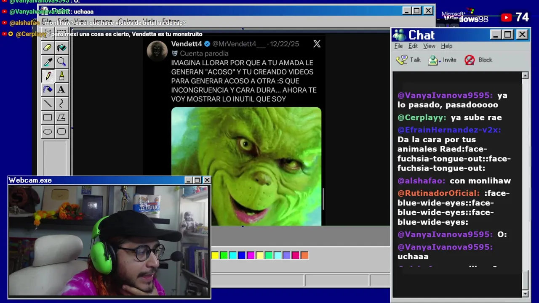Click the Webcam.exe video feed
The height and width of the screenshot is (303, 539).
click(x=109, y=241)
